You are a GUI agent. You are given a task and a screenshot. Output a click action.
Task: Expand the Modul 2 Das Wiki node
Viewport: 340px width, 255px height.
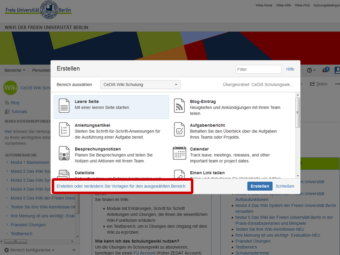[7, 171]
